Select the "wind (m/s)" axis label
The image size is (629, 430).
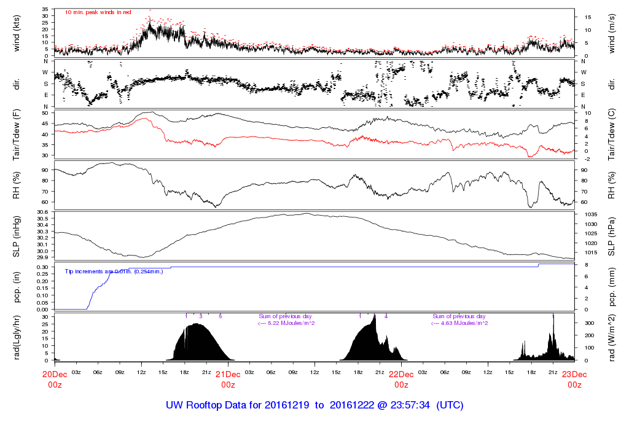click(x=611, y=33)
